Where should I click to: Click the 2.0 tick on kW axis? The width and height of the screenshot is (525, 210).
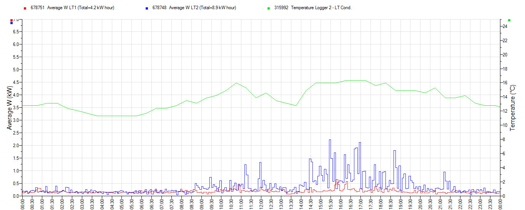[16, 146]
